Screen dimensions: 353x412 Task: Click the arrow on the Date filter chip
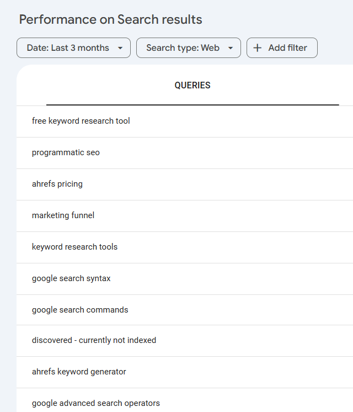pyautogui.click(x=120, y=48)
